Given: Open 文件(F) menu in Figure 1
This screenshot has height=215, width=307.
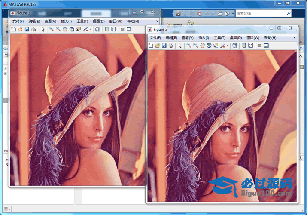Looking at the screenshot, I should click(x=18, y=21).
